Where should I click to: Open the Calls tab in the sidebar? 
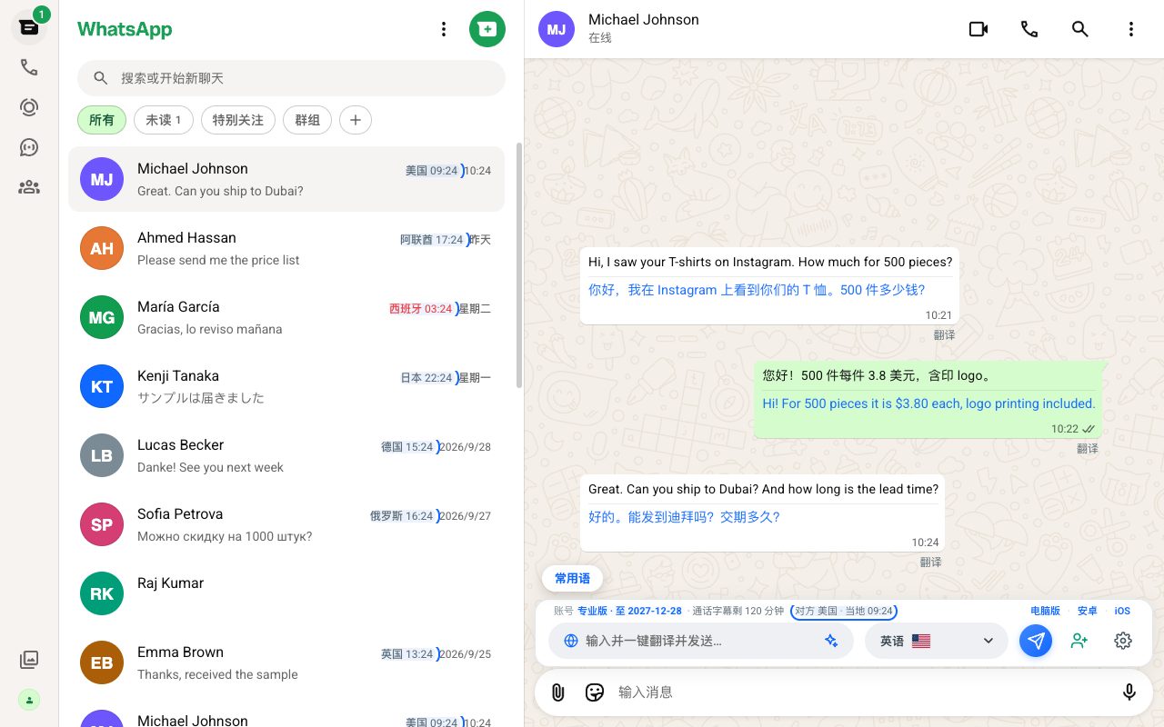[29, 67]
